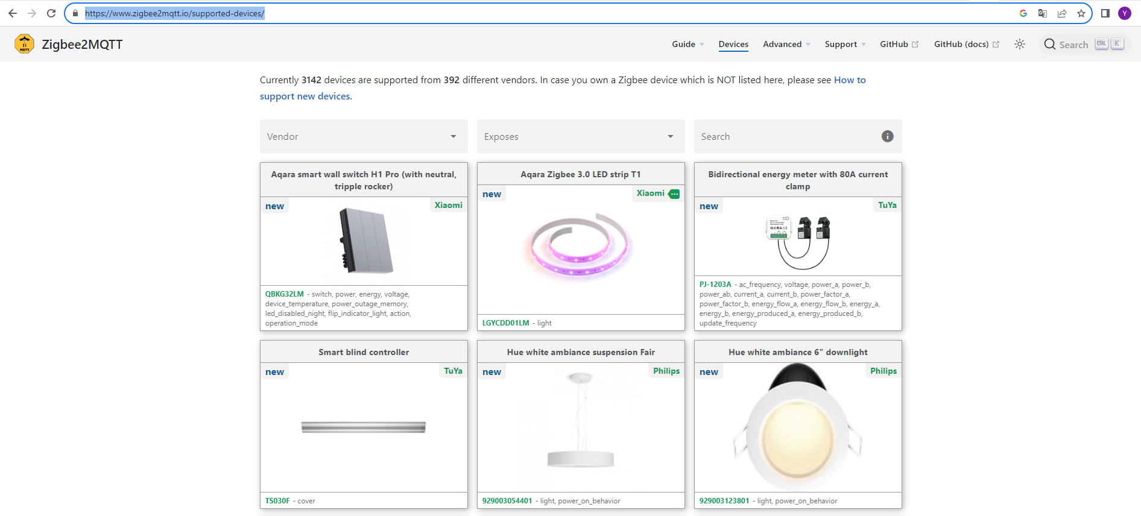This screenshot has height=516, width=1141.
Task: Open the Vendor filter dropdown
Action: coord(364,136)
